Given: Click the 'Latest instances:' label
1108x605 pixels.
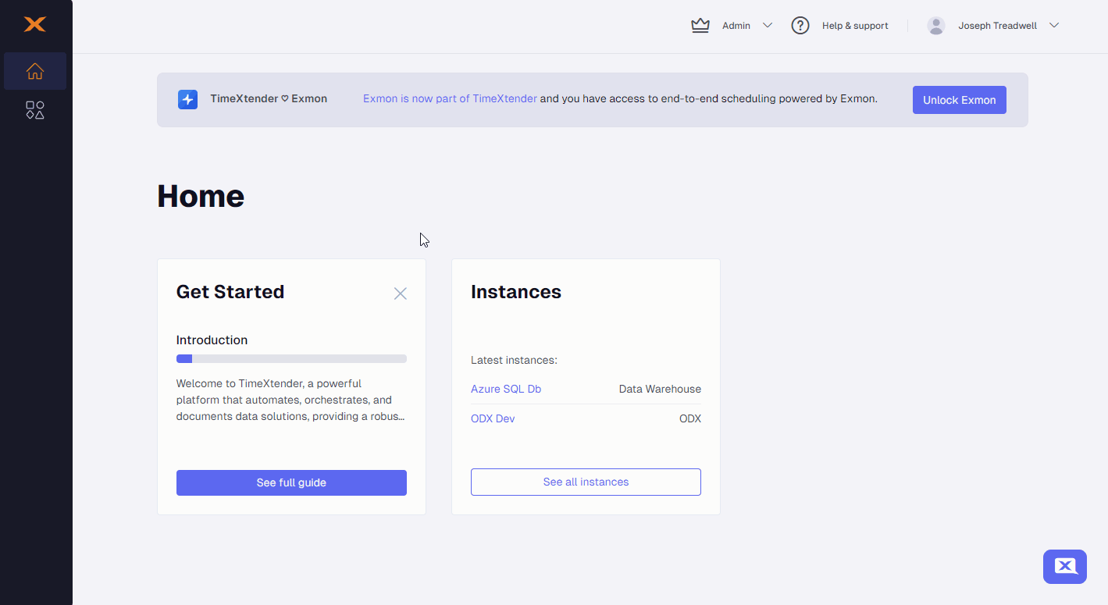Looking at the screenshot, I should coord(514,360).
